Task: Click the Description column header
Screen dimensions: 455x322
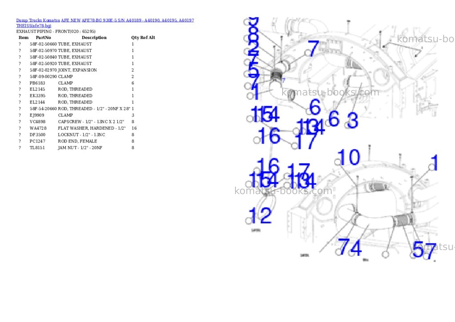Action: [94, 38]
